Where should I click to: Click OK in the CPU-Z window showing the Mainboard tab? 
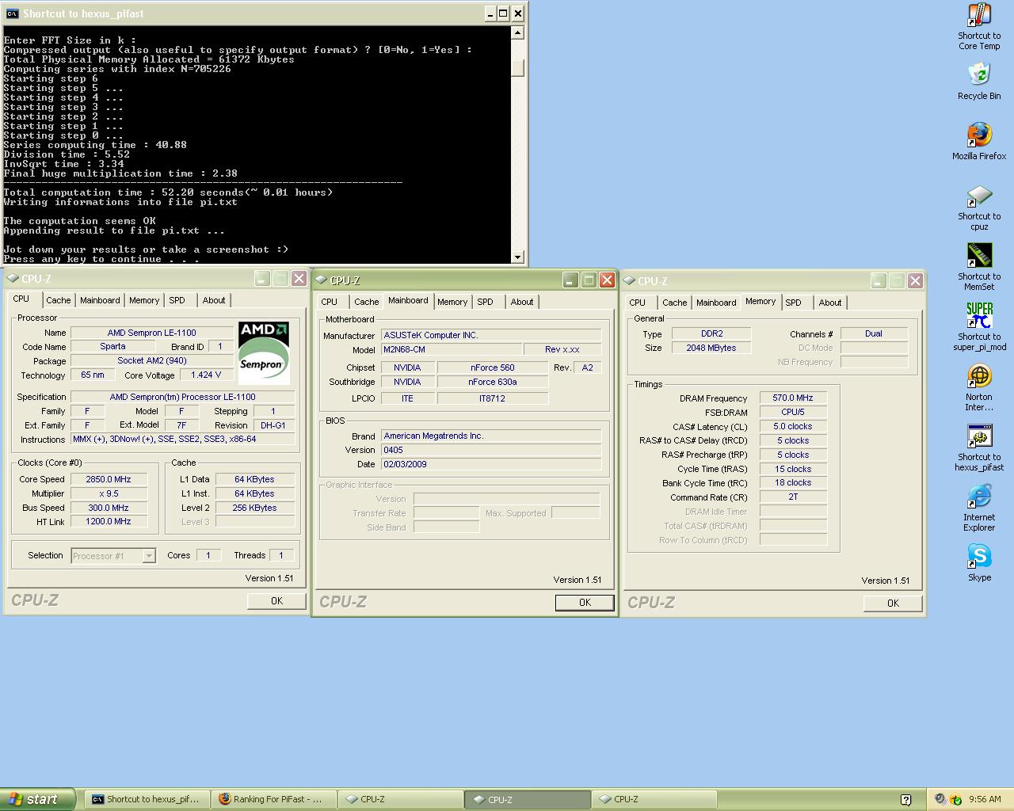click(x=585, y=603)
